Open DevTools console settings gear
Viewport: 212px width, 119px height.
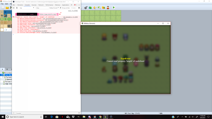(x=79, y=8)
